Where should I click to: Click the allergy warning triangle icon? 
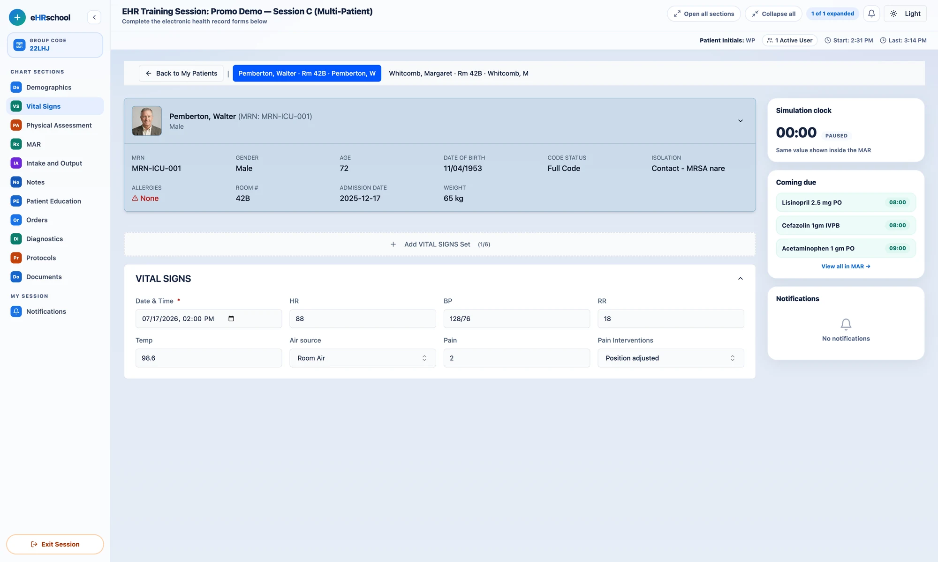(135, 199)
